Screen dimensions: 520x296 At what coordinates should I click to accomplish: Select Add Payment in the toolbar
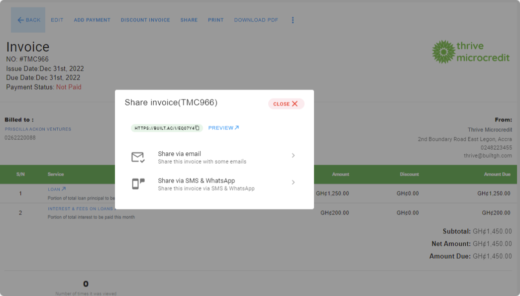pyautogui.click(x=92, y=20)
